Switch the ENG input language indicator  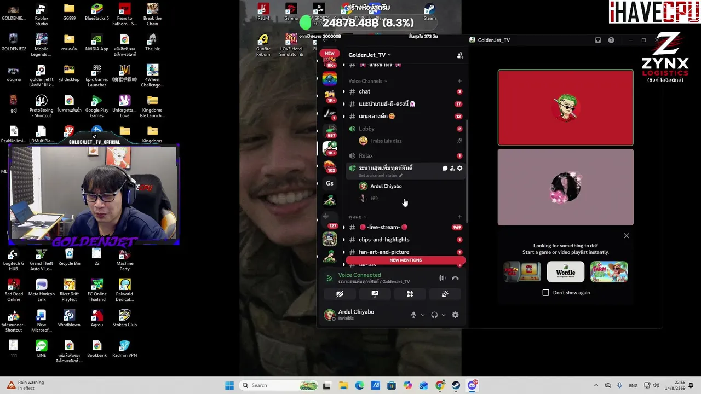tap(634, 385)
